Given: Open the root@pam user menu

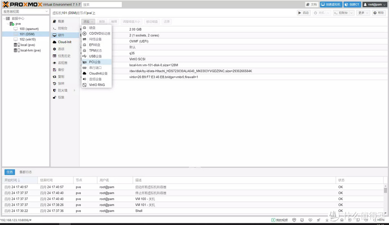Looking at the screenshot, I should (375, 4).
